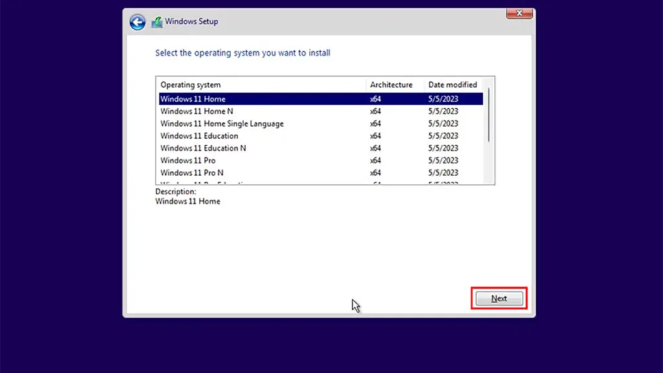Select the Windows 11 Home row
663x373 pixels.
(x=321, y=98)
